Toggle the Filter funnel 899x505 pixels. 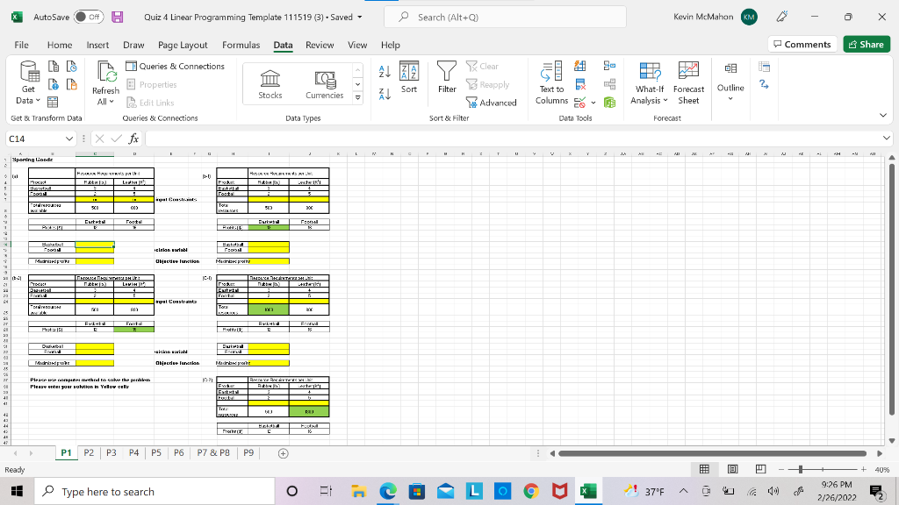447,77
